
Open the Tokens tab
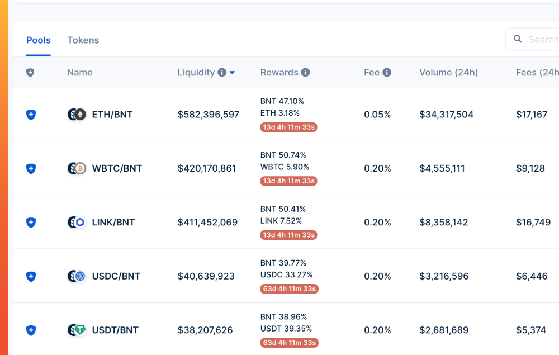coord(83,40)
